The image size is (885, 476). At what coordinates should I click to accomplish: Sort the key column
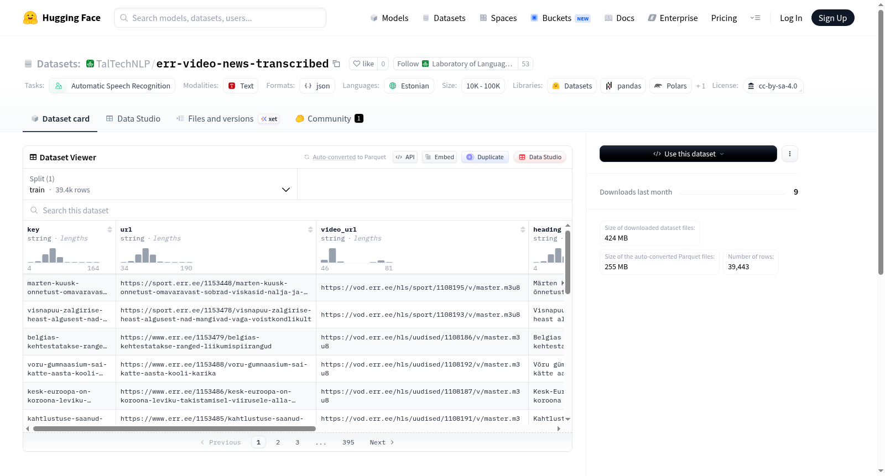point(110,229)
